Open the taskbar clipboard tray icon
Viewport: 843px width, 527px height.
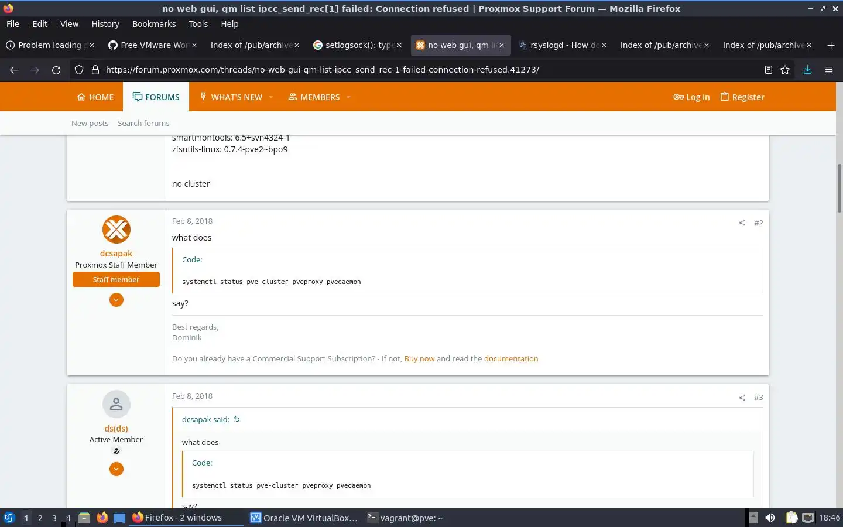(791, 518)
